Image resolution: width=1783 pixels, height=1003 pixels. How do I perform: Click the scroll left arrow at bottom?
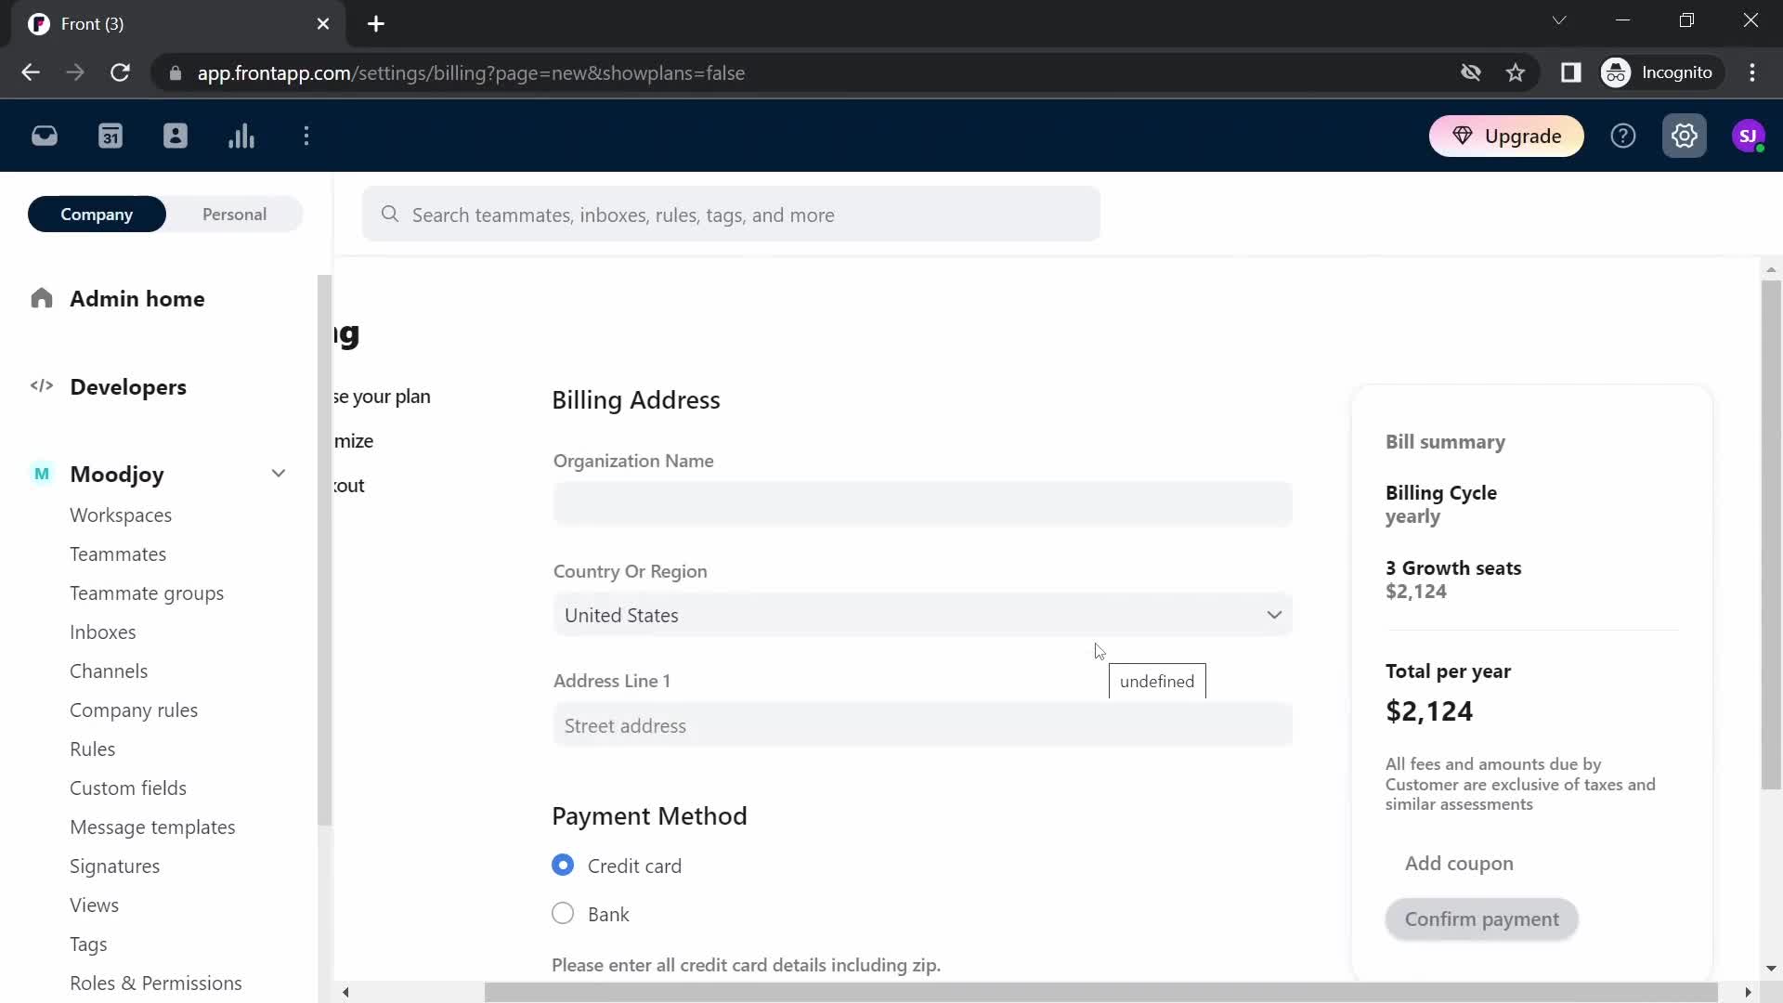coord(345,993)
